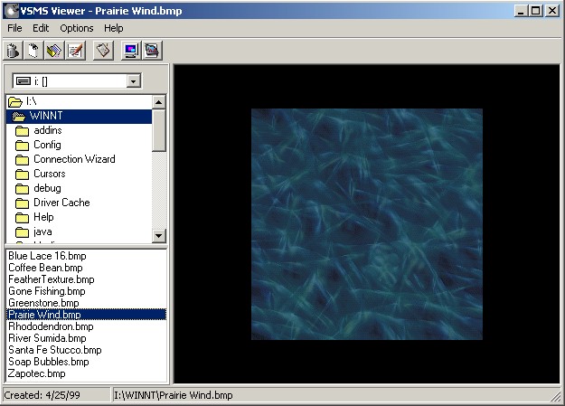The height and width of the screenshot is (406, 565).
Task: Click the clipboard toolbar icon
Action: tap(104, 51)
